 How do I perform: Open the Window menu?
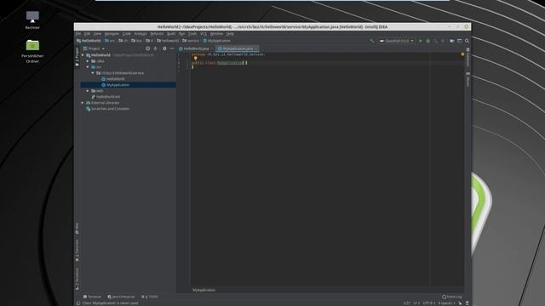pos(216,34)
